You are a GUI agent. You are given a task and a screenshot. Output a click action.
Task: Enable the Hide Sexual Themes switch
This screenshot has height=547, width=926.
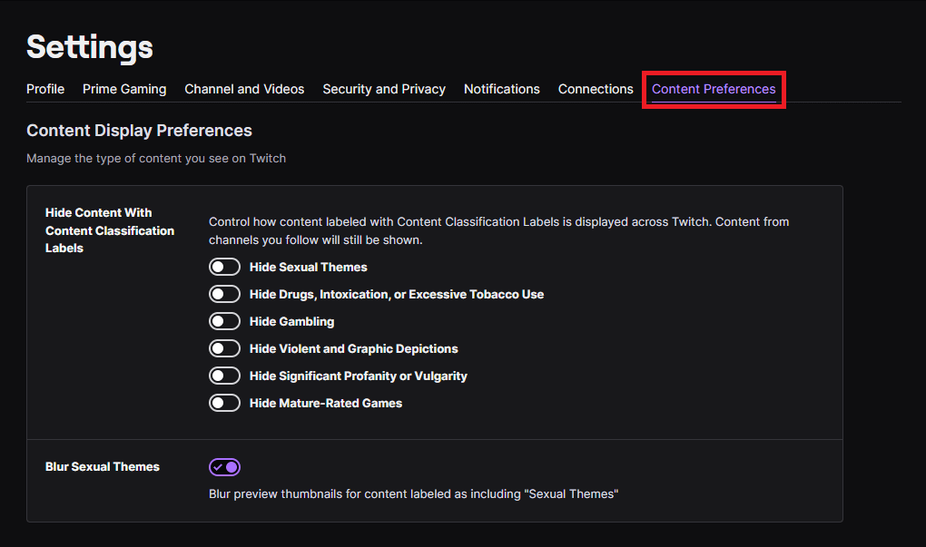pyautogui.click(x=224, y=267)
